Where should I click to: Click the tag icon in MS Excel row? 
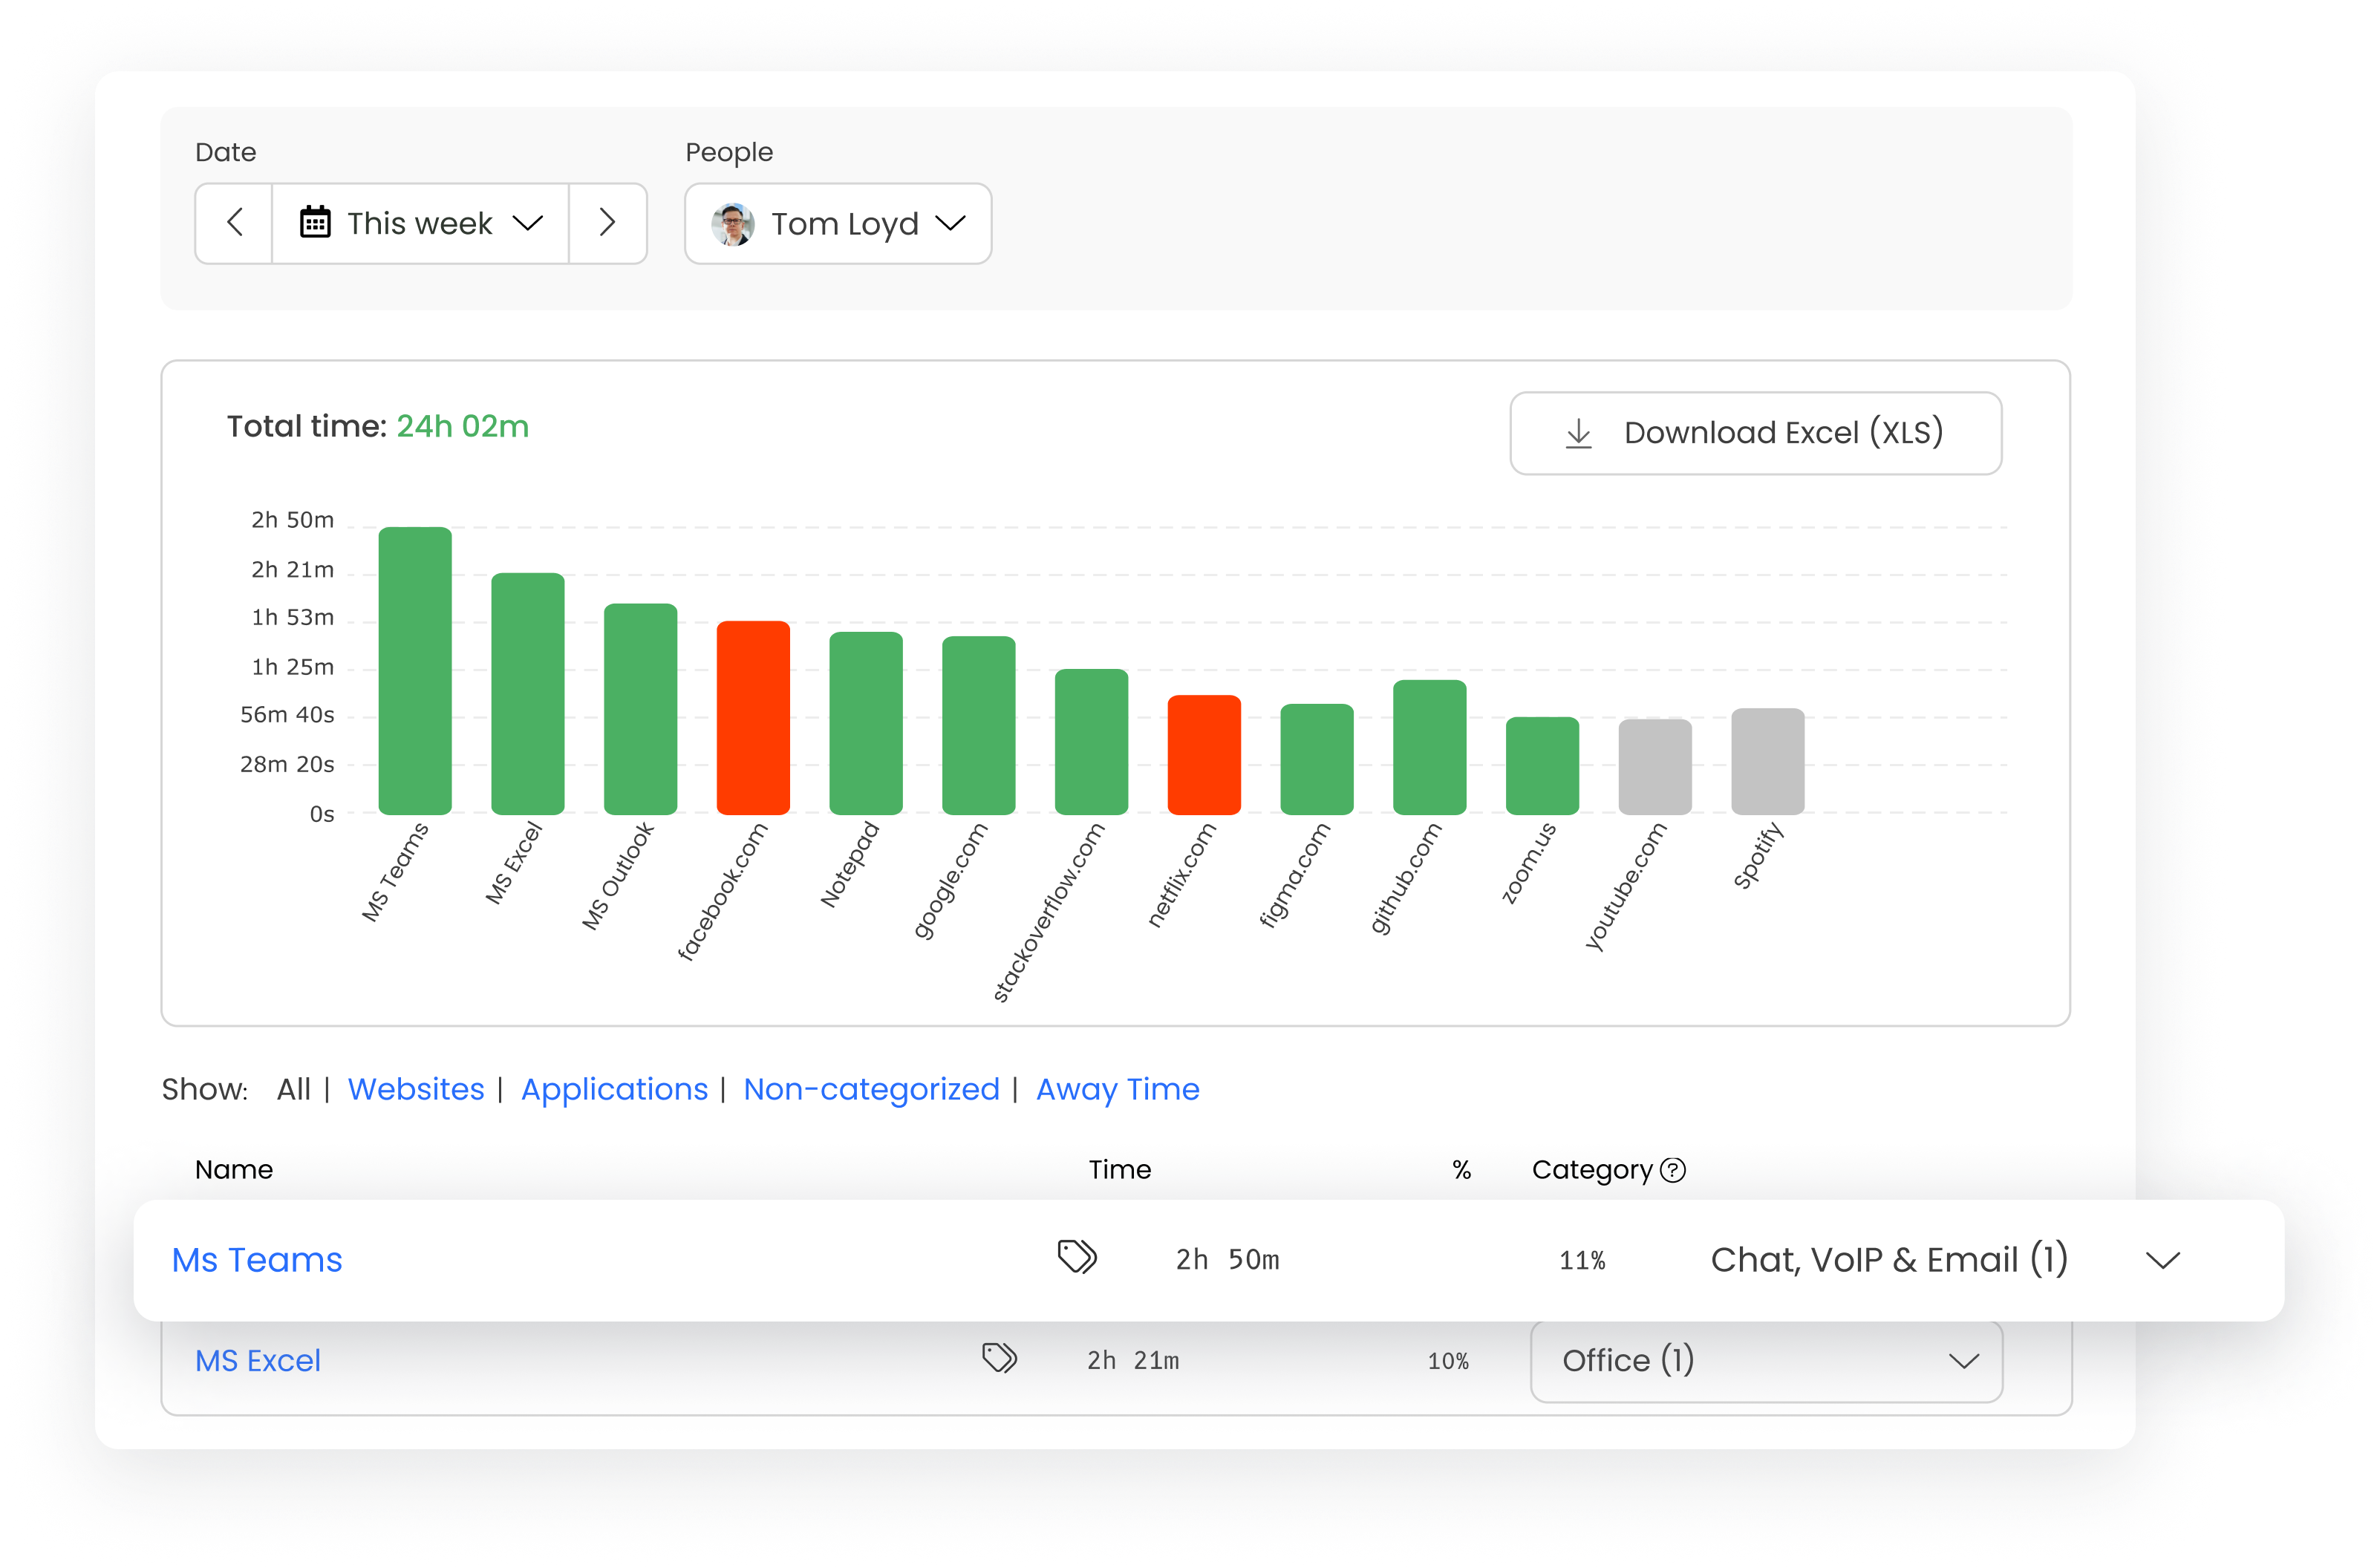pyautogui.click(x=999, y=1358)
